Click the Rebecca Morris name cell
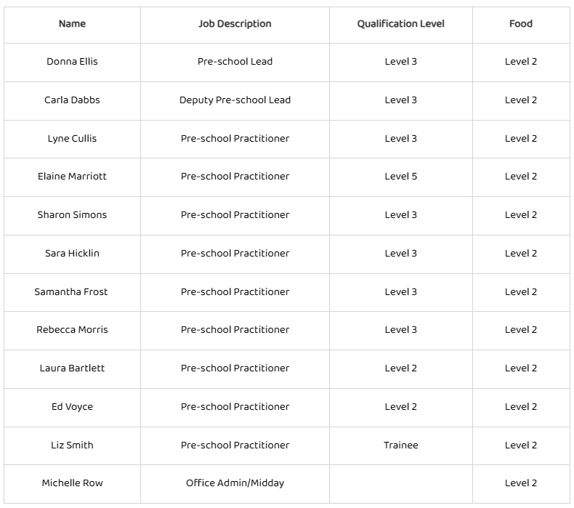Viewport: 574px width, 508px height. pos(72,330)
